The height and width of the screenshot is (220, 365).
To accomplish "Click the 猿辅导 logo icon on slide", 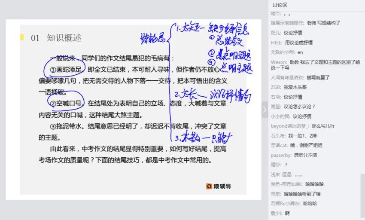I will tap(209, 186).
